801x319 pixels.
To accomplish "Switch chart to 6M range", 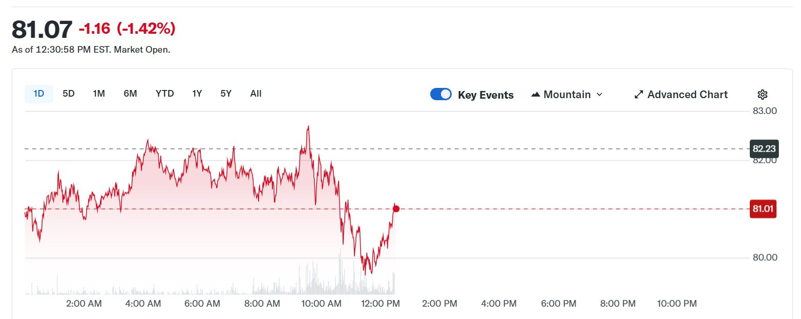I will (x=130, y=94).
